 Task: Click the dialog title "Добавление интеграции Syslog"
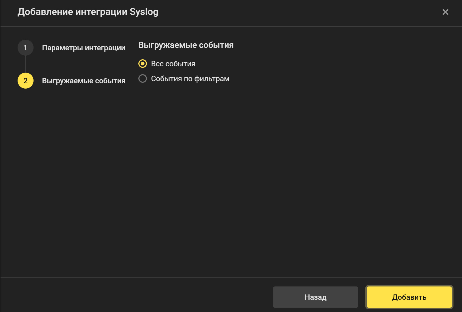pos(88,12)
